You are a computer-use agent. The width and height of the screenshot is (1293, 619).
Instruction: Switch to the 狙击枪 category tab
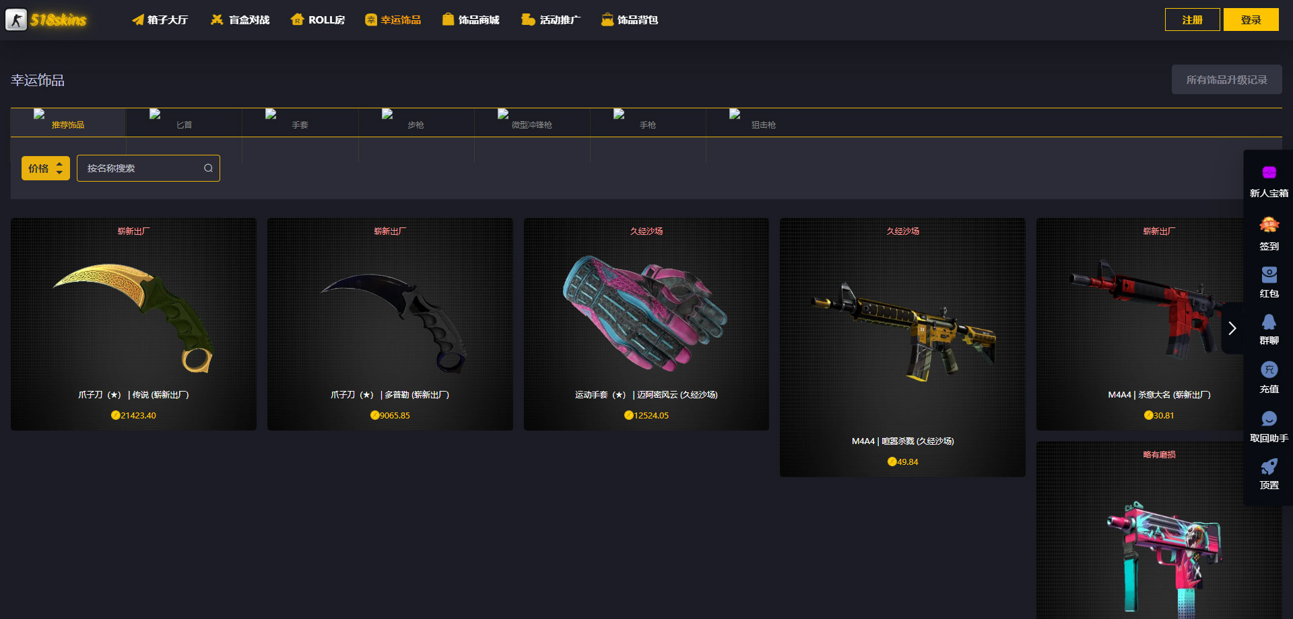point(764,123)
